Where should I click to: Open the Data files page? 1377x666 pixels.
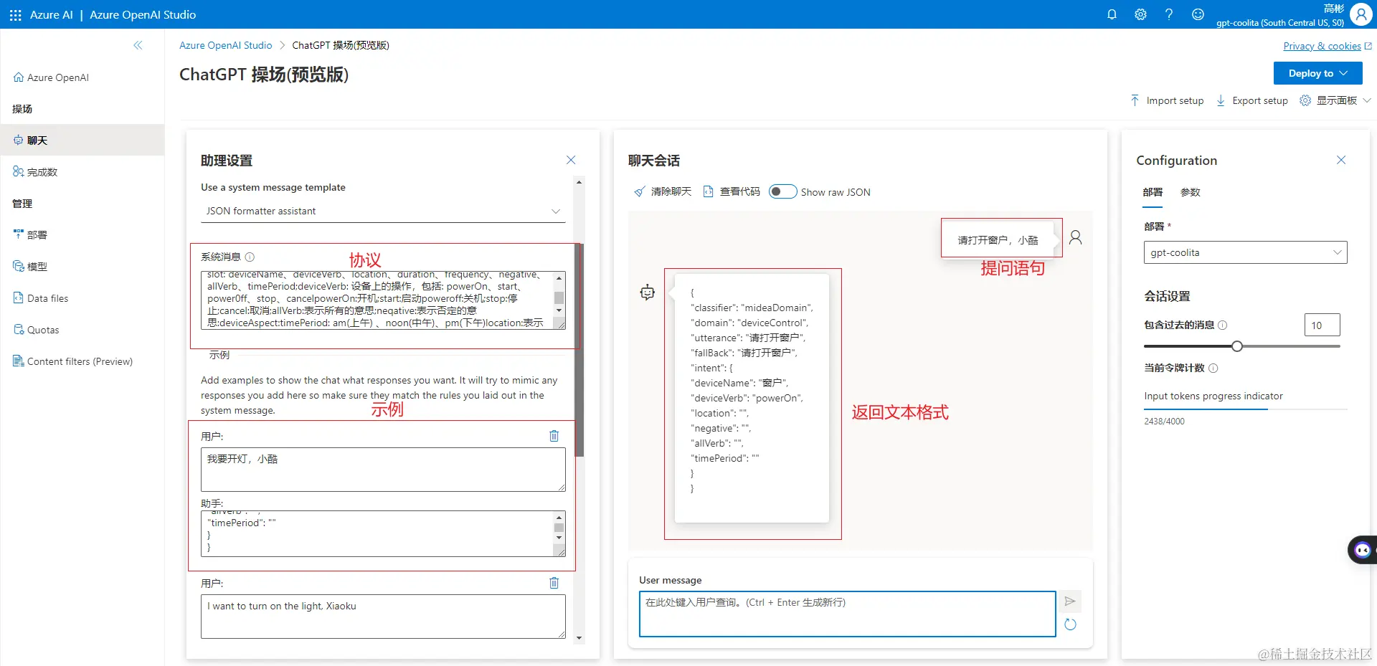(x=41, y=298)
